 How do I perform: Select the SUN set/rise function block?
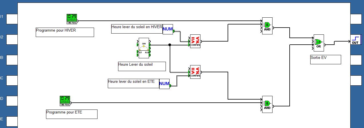click(x=144, y=48)
